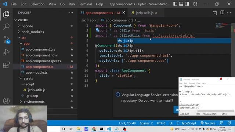Open the View menu
Viewport: 235px width, 132px height.
(52, 4)
